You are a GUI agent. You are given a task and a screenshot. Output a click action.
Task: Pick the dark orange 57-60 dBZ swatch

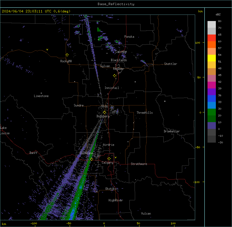(212, 44)
